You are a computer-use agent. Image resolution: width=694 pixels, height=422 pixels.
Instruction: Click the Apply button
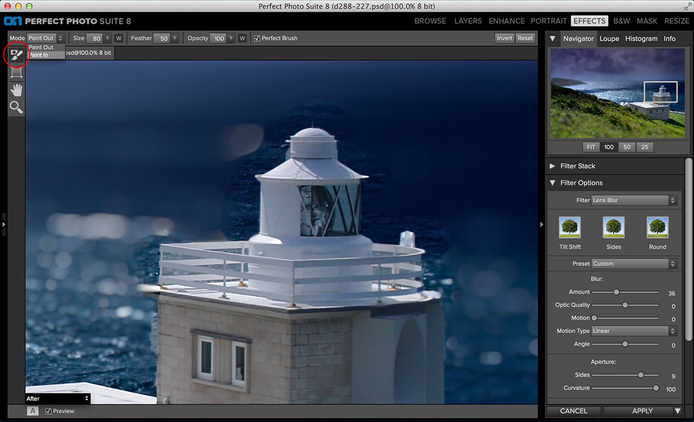pos(642,411)
